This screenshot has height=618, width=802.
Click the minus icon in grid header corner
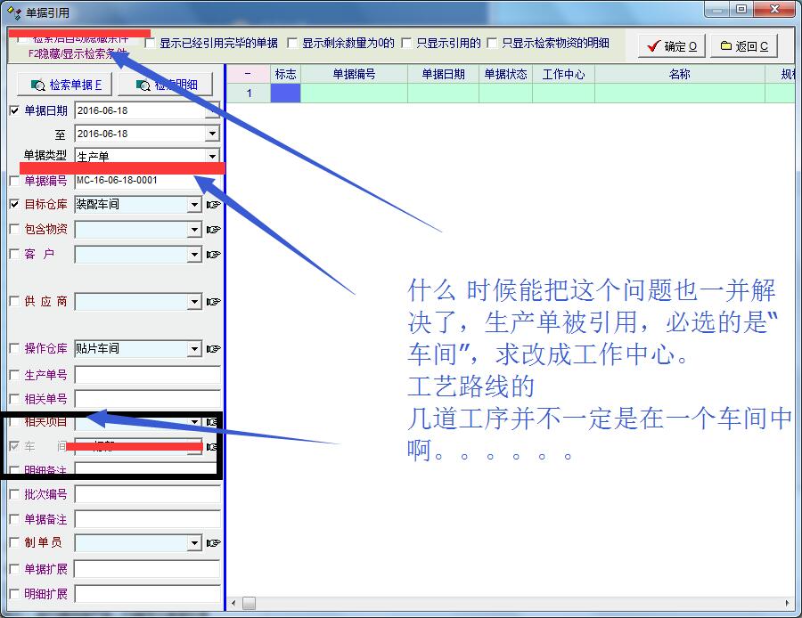(248, 74)
